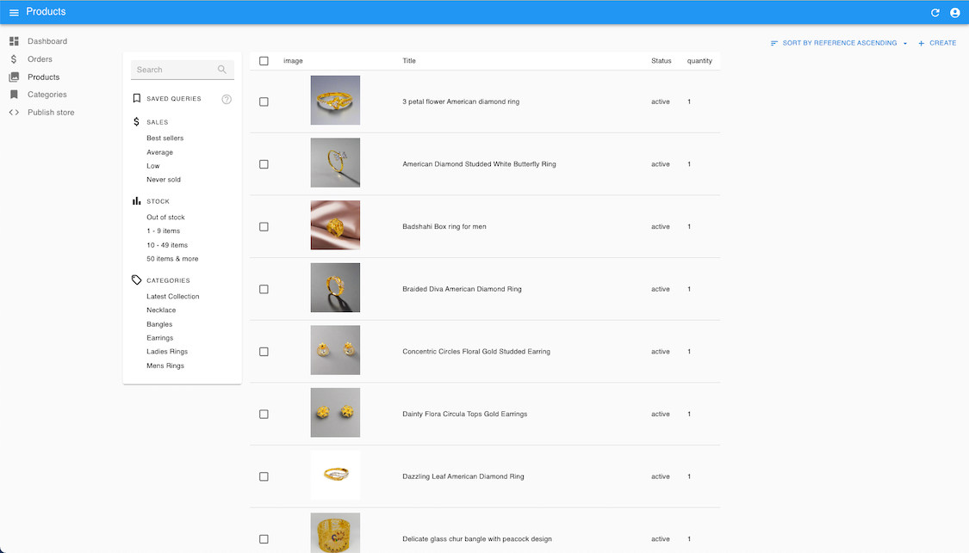Image resolution: width=969 pixels, height=553 pixels.
Task: Open the Orders menu item
Action: coord(40,59)
